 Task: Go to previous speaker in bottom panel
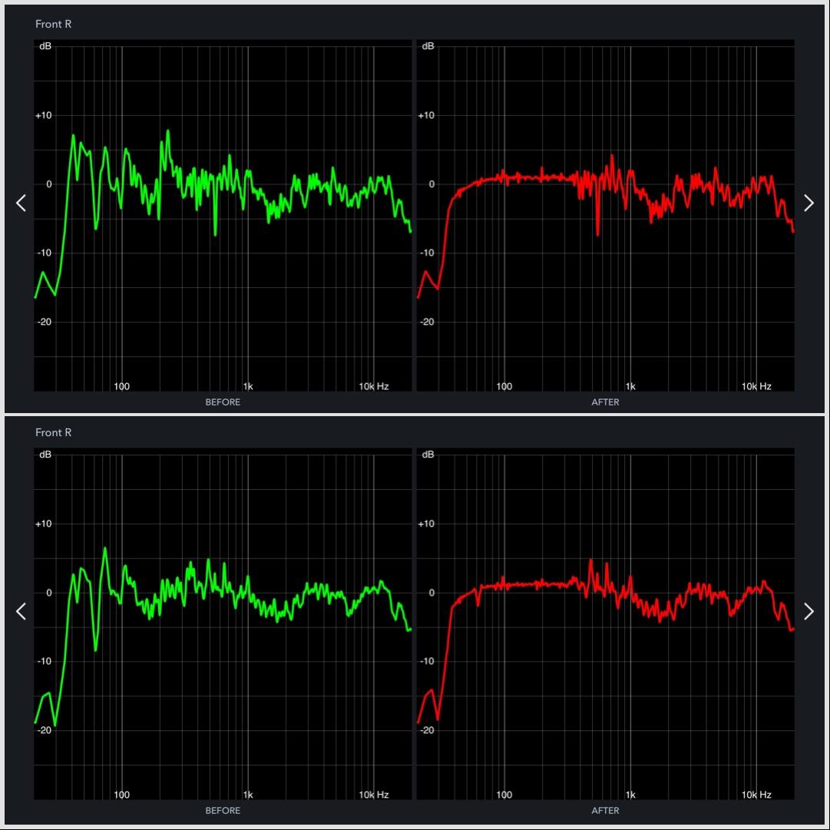21,611
